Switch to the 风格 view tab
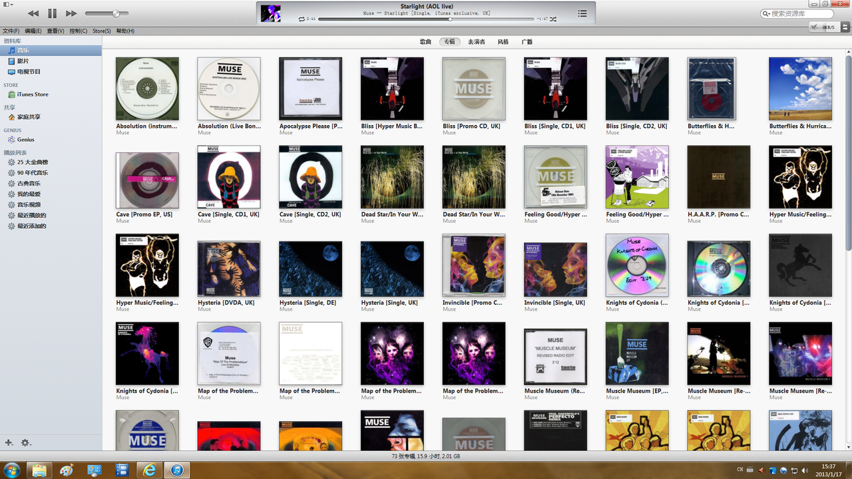The width and height of the screenshot is (852, 479). tap(503, 42)
